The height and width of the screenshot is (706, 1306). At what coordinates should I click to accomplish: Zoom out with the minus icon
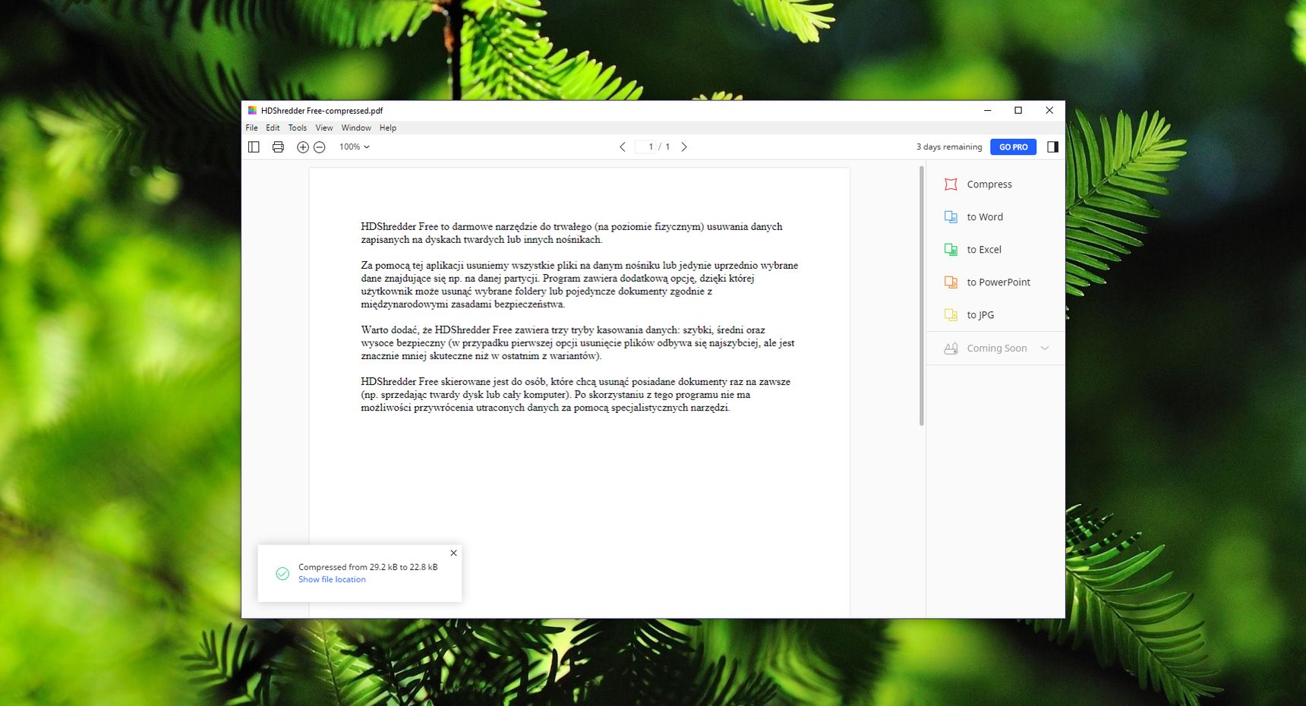tap(320, 147)
